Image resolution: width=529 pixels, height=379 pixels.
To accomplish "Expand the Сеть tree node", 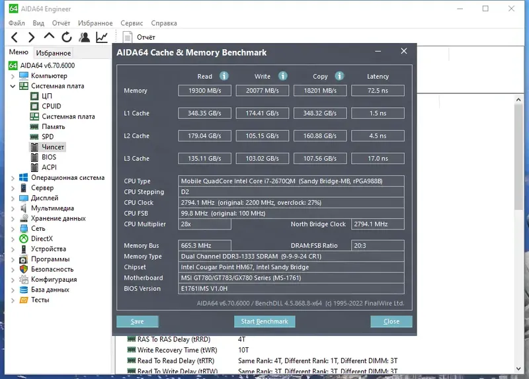I will 13,229.
